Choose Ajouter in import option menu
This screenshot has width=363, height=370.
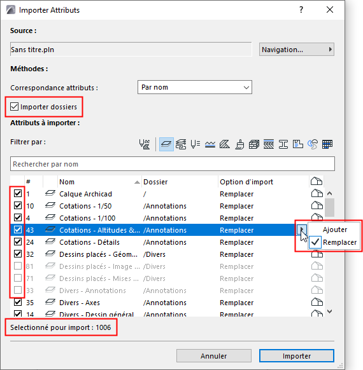click(x=335, y=230)
